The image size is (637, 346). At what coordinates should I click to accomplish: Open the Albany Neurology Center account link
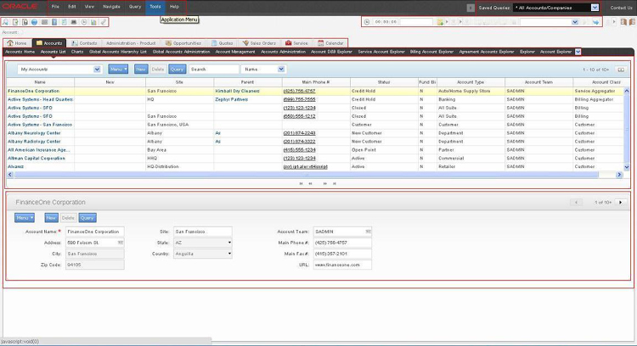34,133
